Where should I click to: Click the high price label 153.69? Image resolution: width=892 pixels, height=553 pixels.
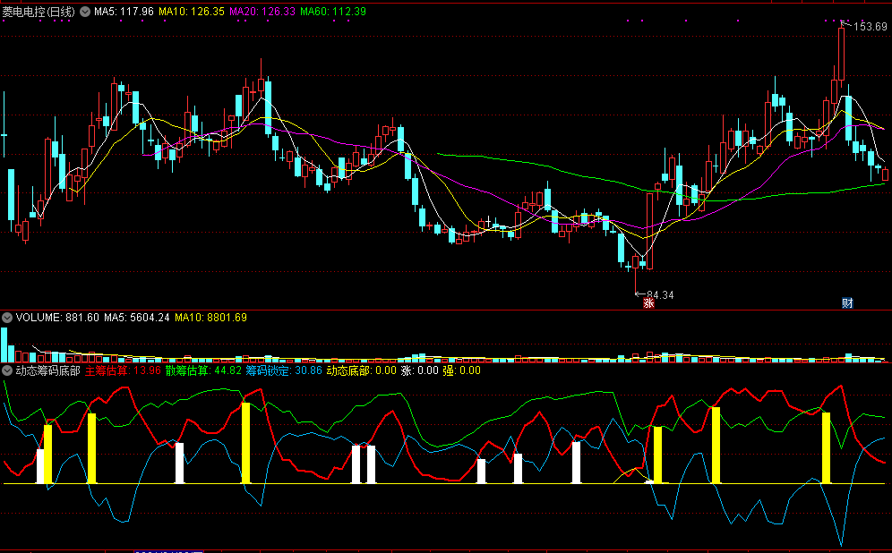[x=870, y=27]
